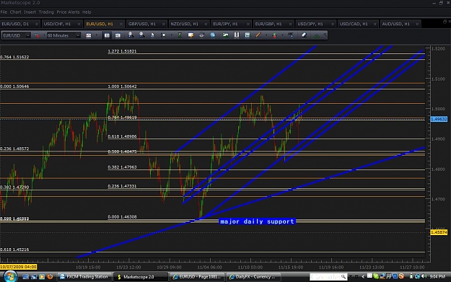Open the arrow beside the red data source icon
The width and height of the screenshot is (451, 282).
[x=44, y=35]
